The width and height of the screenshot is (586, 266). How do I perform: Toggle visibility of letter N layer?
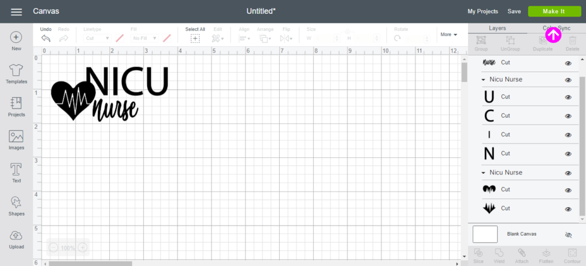(568, 154)
